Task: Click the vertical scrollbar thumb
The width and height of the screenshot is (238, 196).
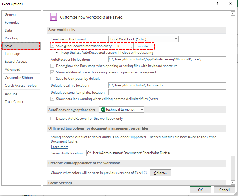Action: (233, 86)
